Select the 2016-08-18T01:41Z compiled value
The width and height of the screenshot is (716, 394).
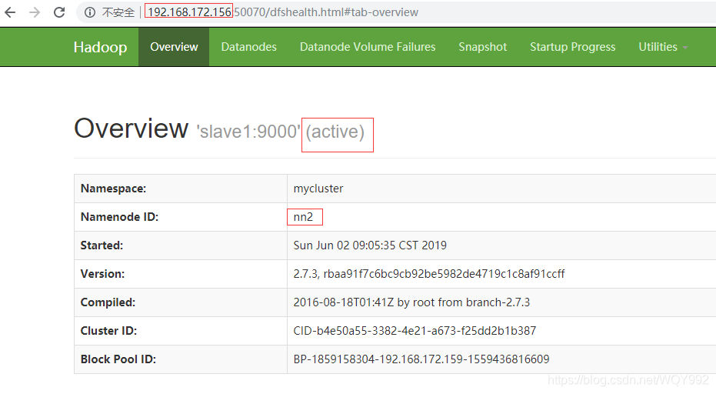pos(411,302)
